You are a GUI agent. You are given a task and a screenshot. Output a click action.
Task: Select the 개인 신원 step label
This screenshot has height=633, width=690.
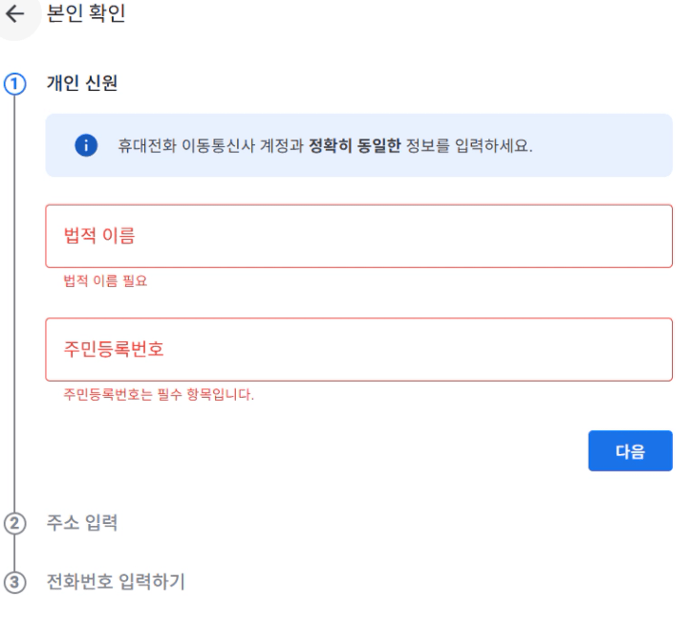pyautogui.click(x=82, y=83)
